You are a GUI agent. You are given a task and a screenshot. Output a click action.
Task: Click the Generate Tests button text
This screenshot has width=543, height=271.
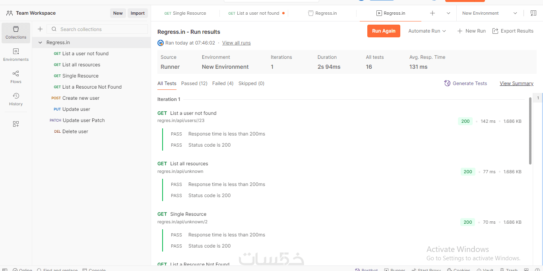(470, 83)
